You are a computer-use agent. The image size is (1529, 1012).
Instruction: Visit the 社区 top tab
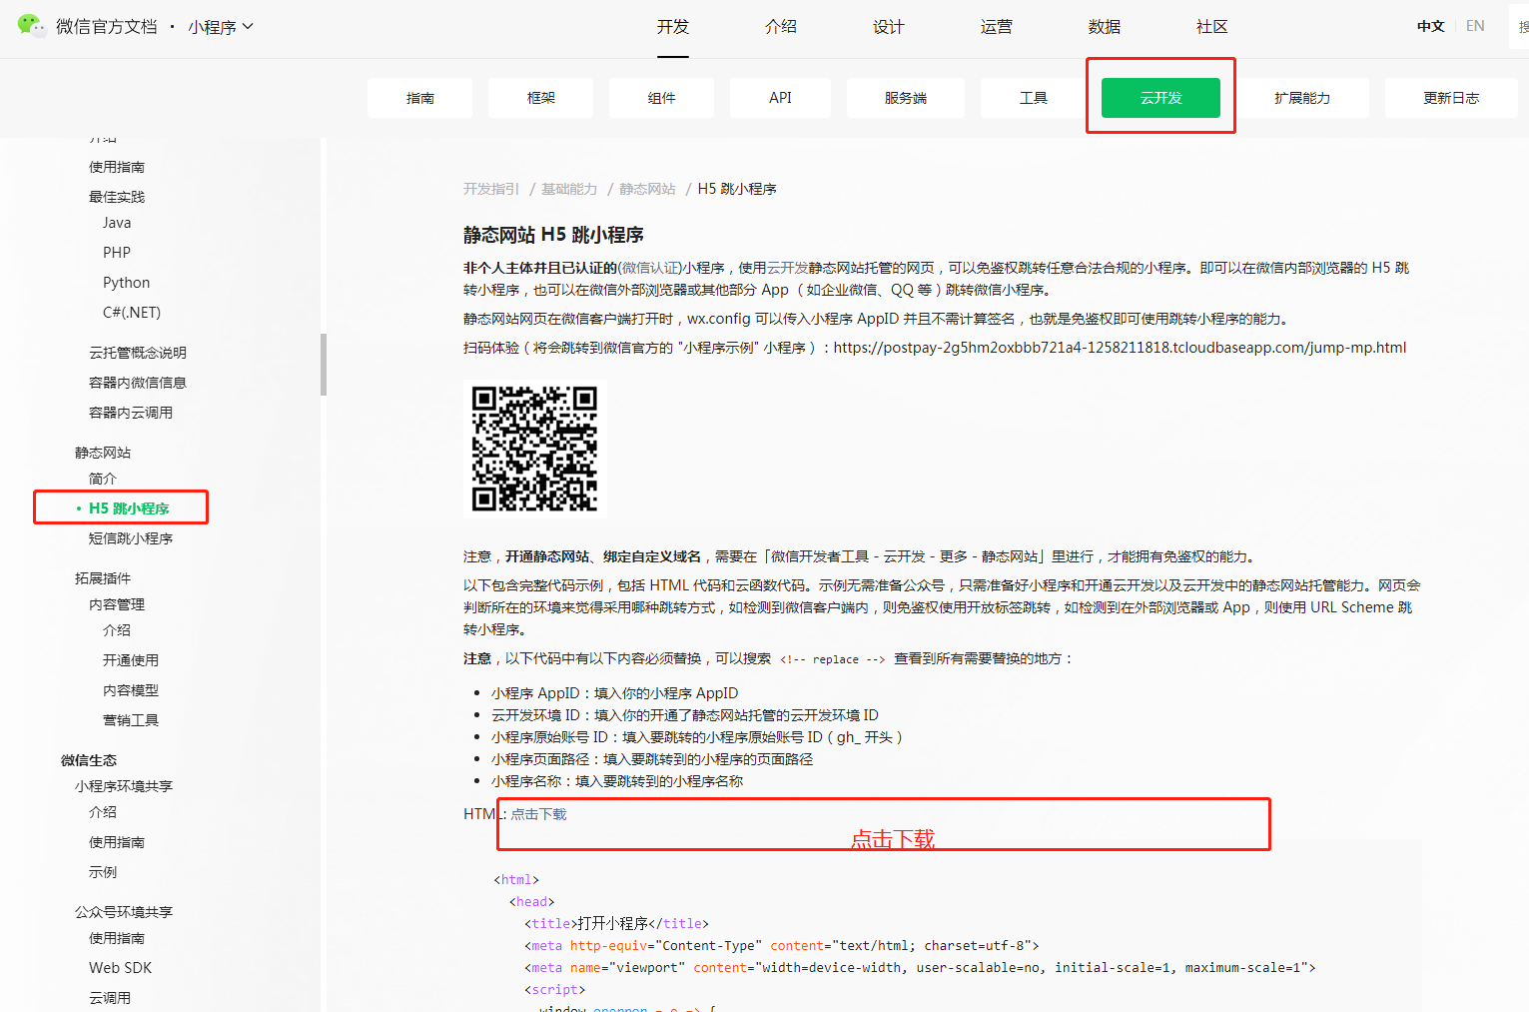click(1212, 27)
